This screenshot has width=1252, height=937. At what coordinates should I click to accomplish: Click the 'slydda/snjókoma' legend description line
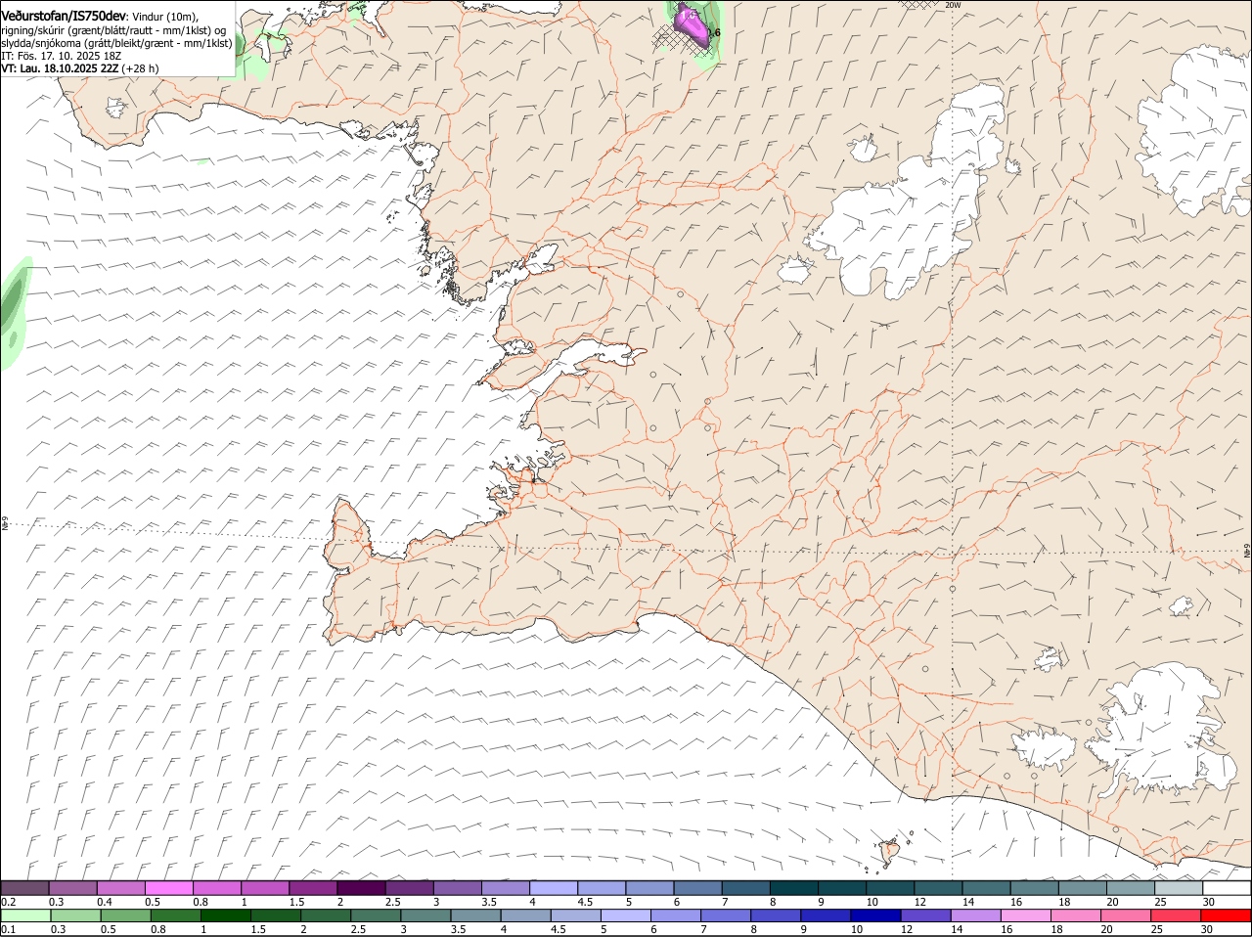[x=116, y=43]
